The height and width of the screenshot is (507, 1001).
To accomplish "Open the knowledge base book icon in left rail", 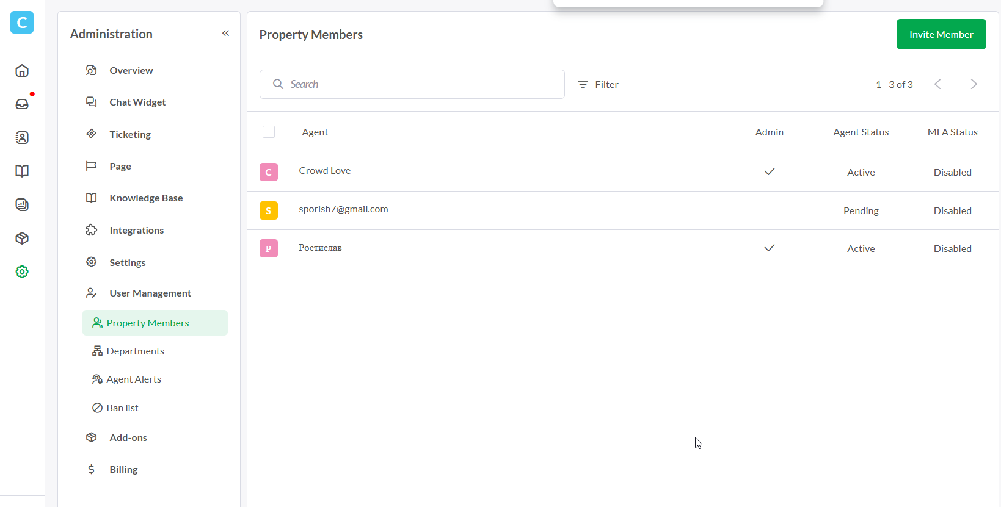I will click(x=22, y=171).
